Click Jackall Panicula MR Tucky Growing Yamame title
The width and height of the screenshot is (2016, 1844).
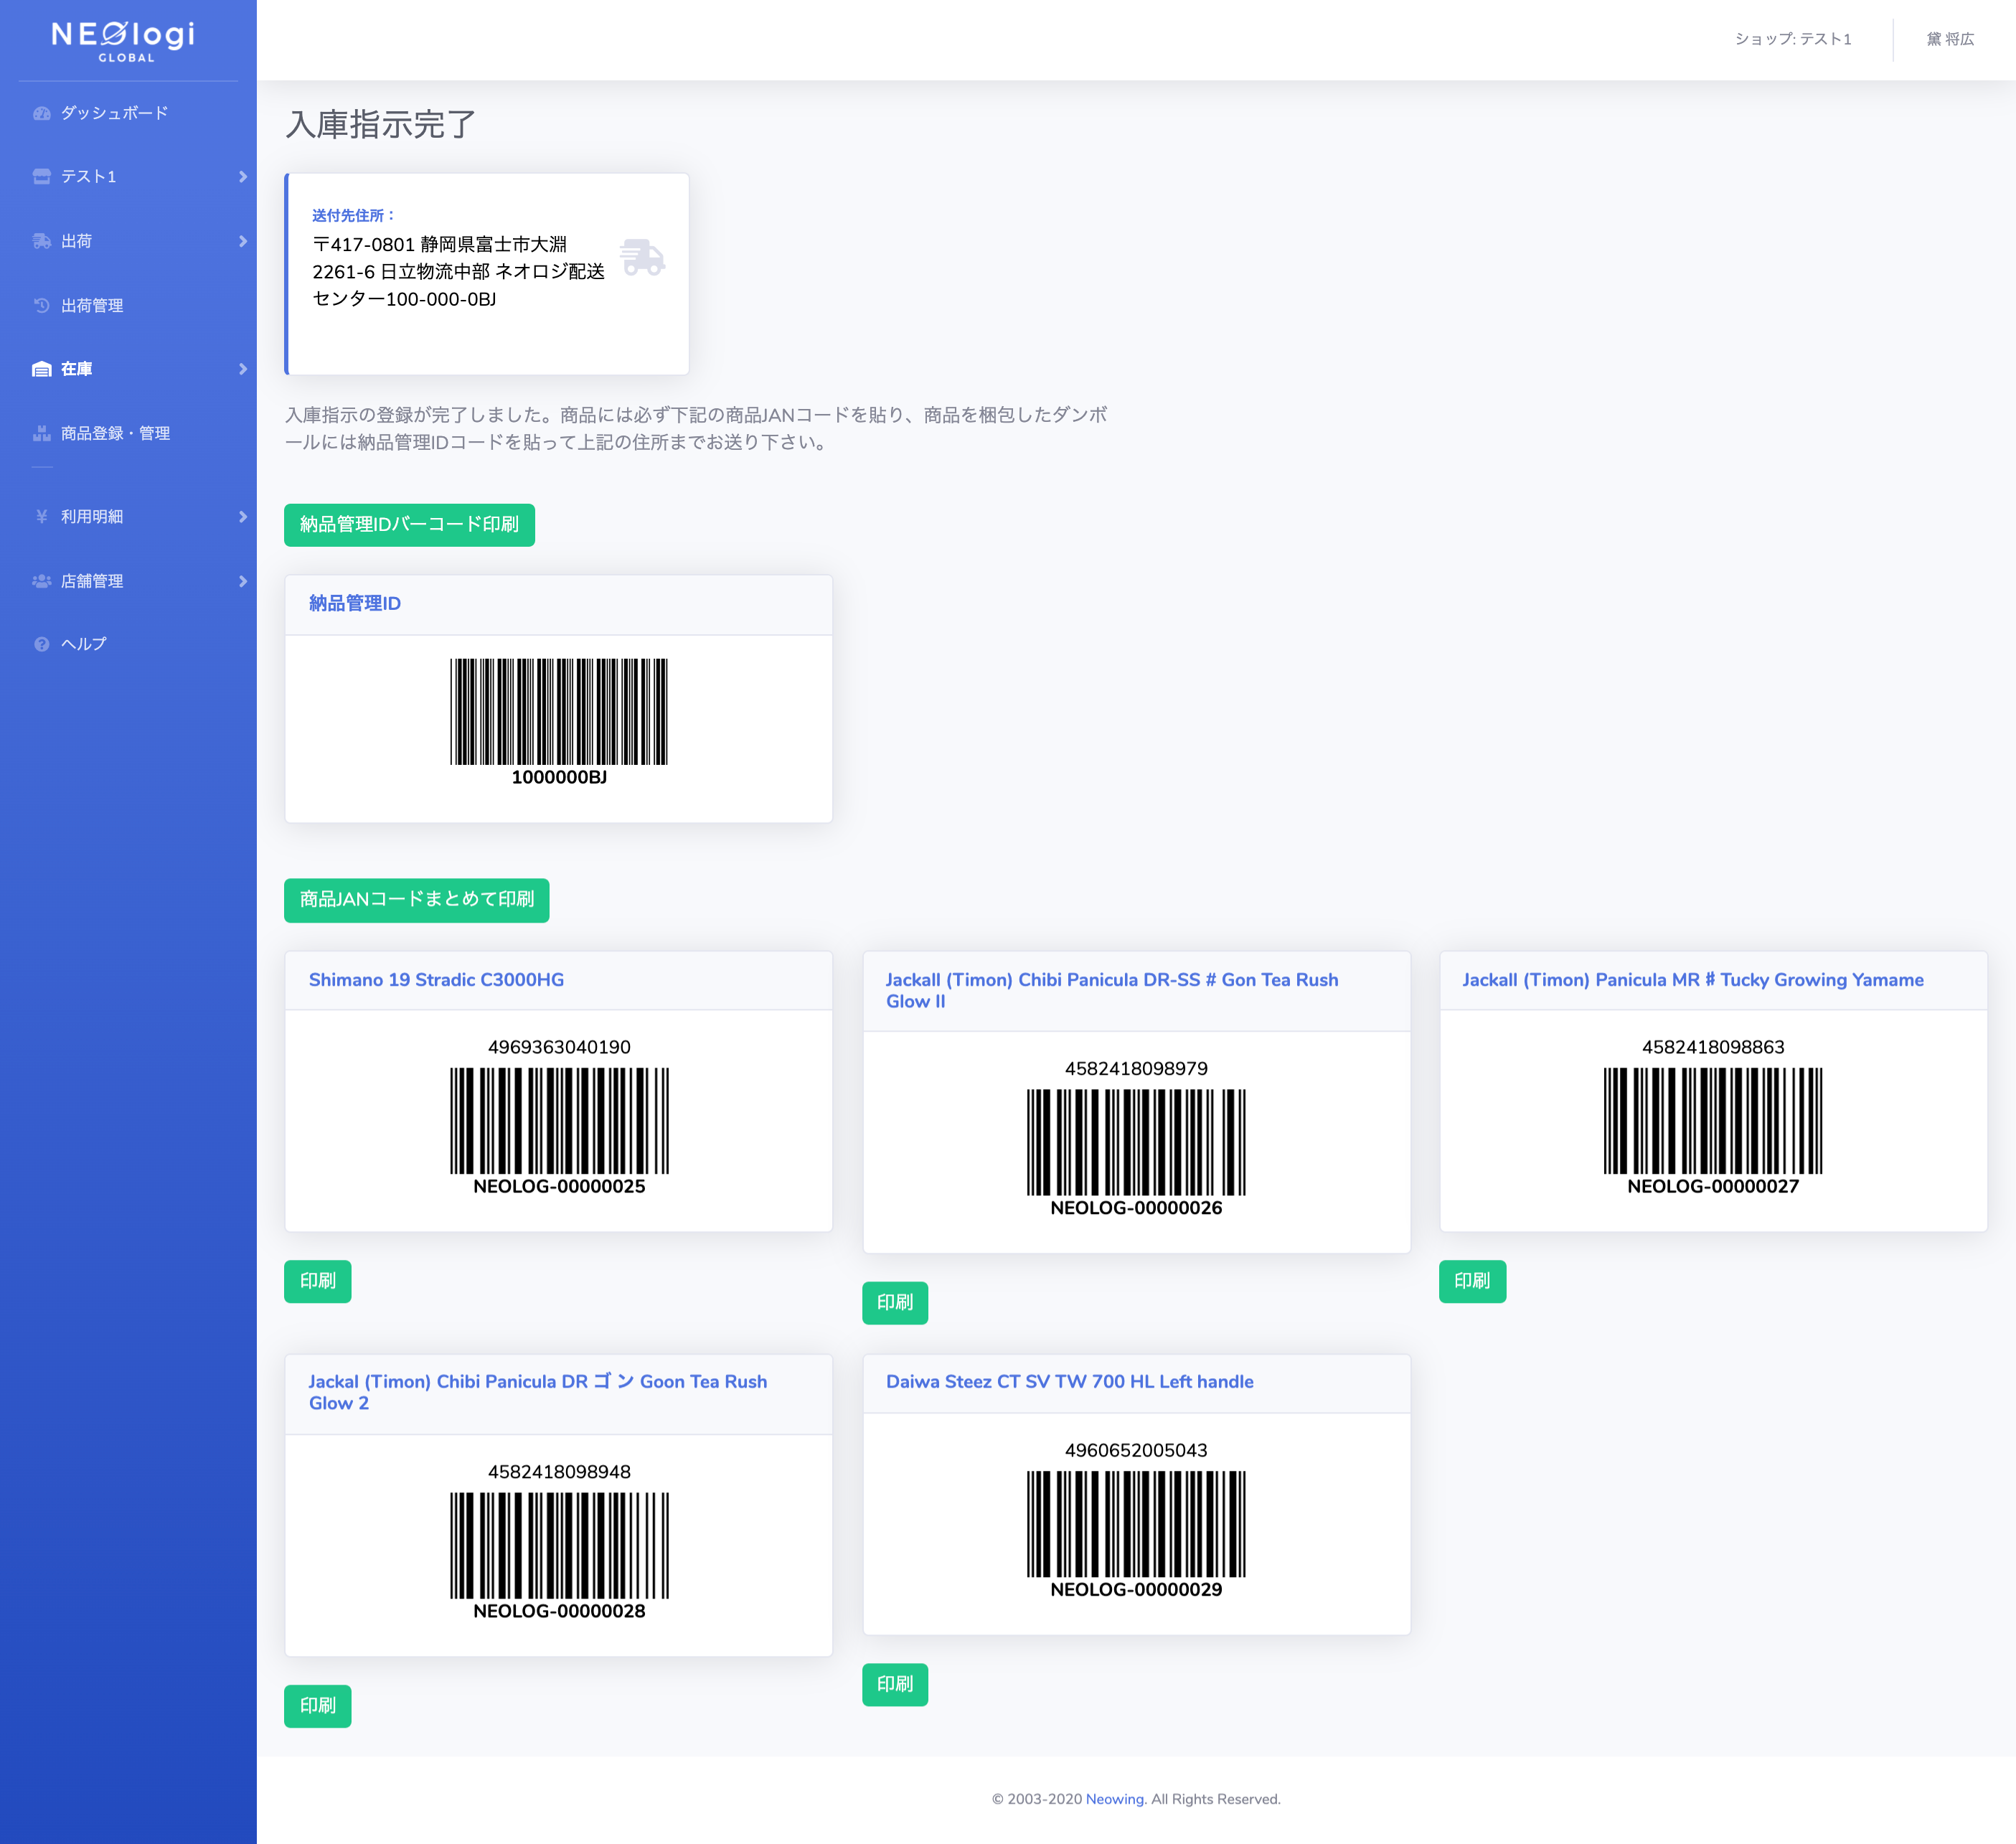[x=1692, y=980]
